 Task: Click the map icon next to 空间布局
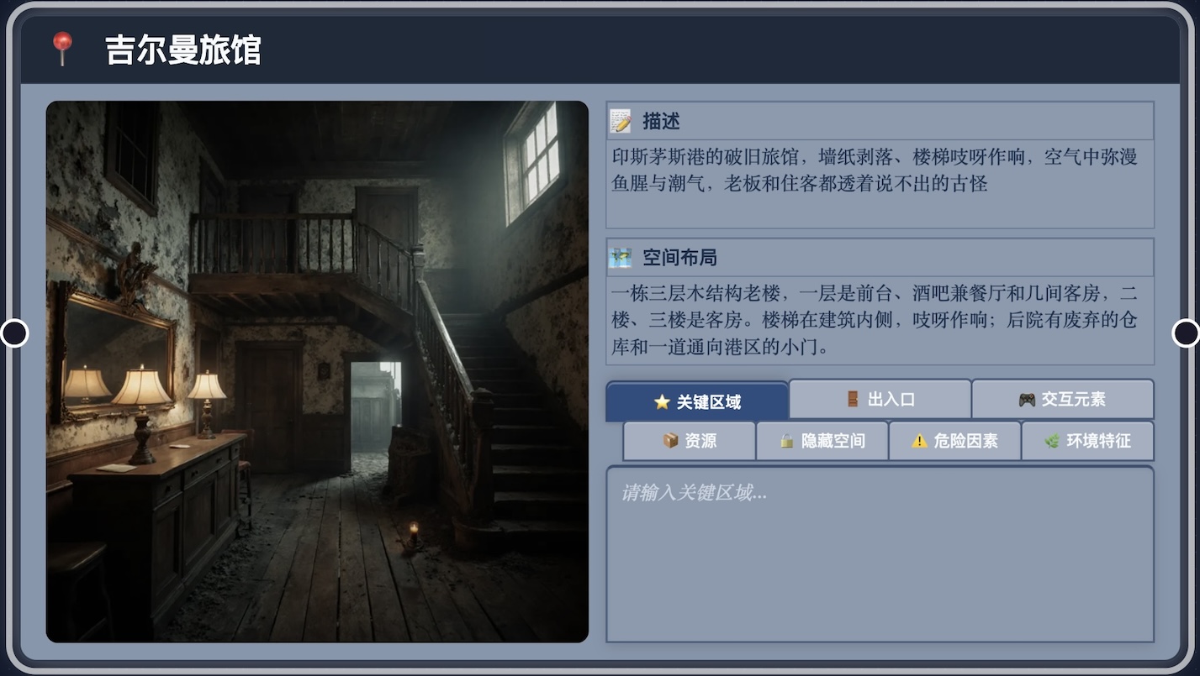[619, 257]
